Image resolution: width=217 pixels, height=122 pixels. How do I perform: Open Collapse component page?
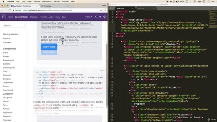point(7,79)
